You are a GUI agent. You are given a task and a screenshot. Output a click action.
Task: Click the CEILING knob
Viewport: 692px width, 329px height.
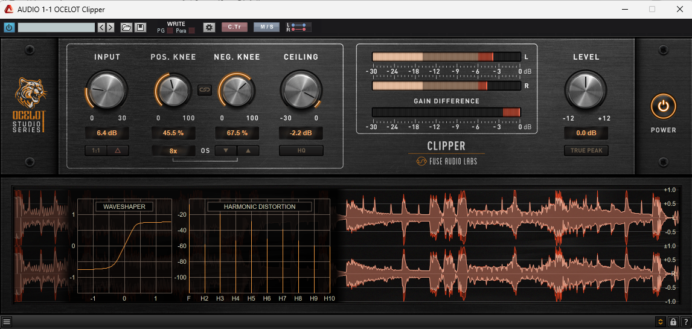click(x=301, y=91)
